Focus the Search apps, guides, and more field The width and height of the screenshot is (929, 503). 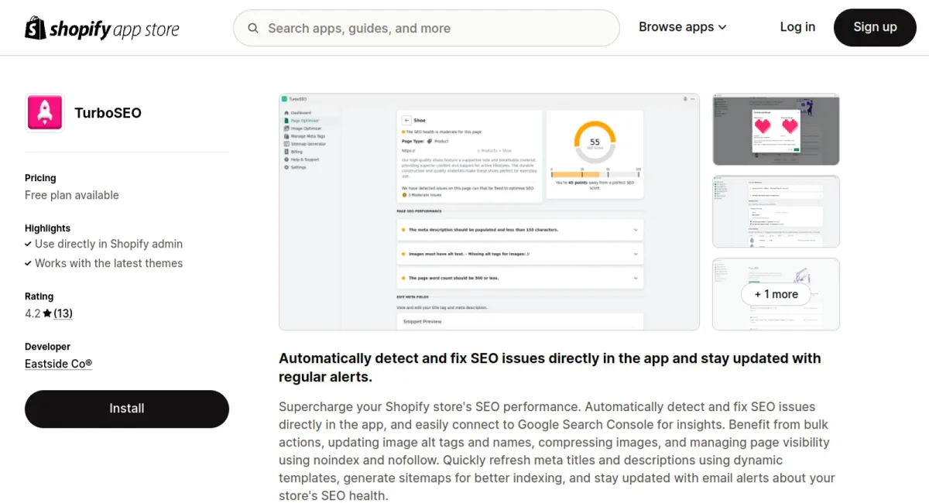tap(427, 29)
